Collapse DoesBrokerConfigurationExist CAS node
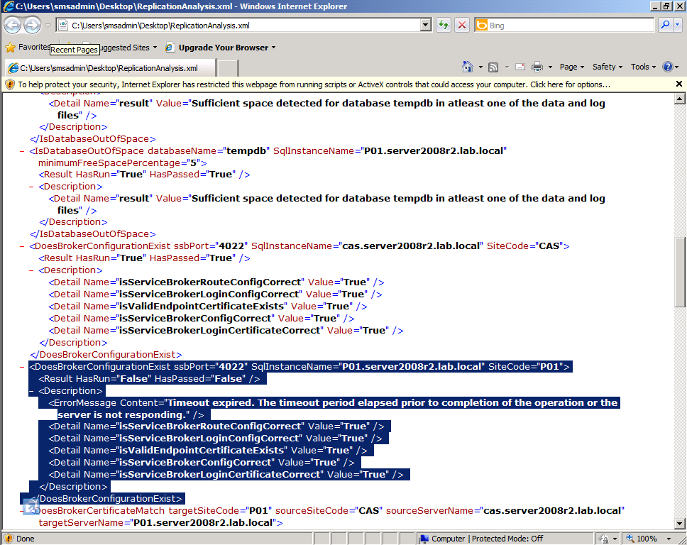This screenshot has width=687, height=545. pyautogui.click(x=22, y=246)
